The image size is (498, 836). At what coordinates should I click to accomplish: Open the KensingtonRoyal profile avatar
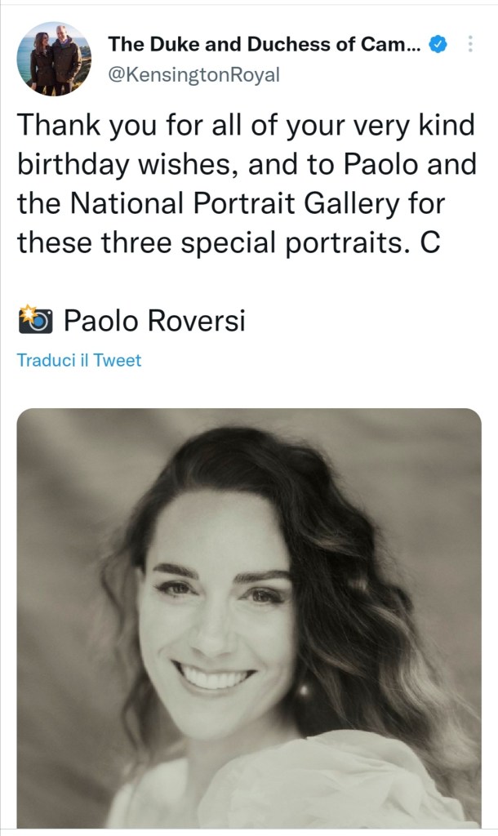click(54, 59)
